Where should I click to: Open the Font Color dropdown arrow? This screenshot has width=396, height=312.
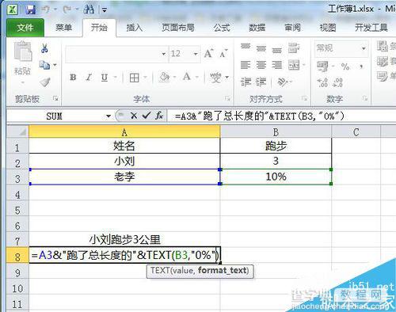197,78
